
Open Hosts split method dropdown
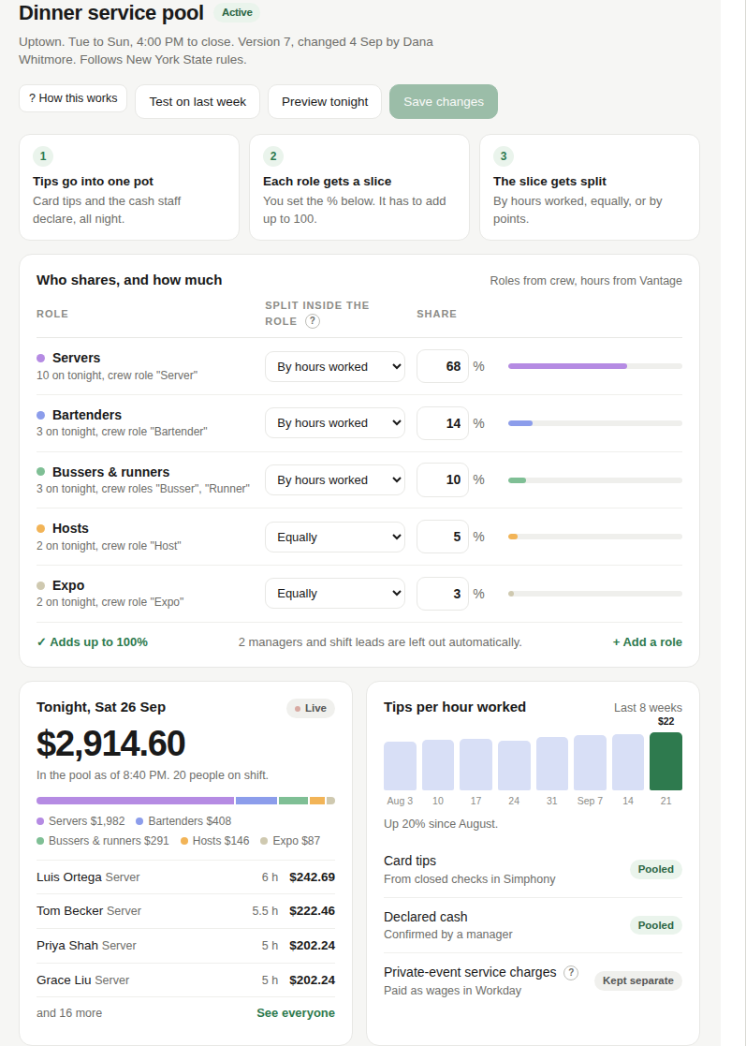[335, 537]
